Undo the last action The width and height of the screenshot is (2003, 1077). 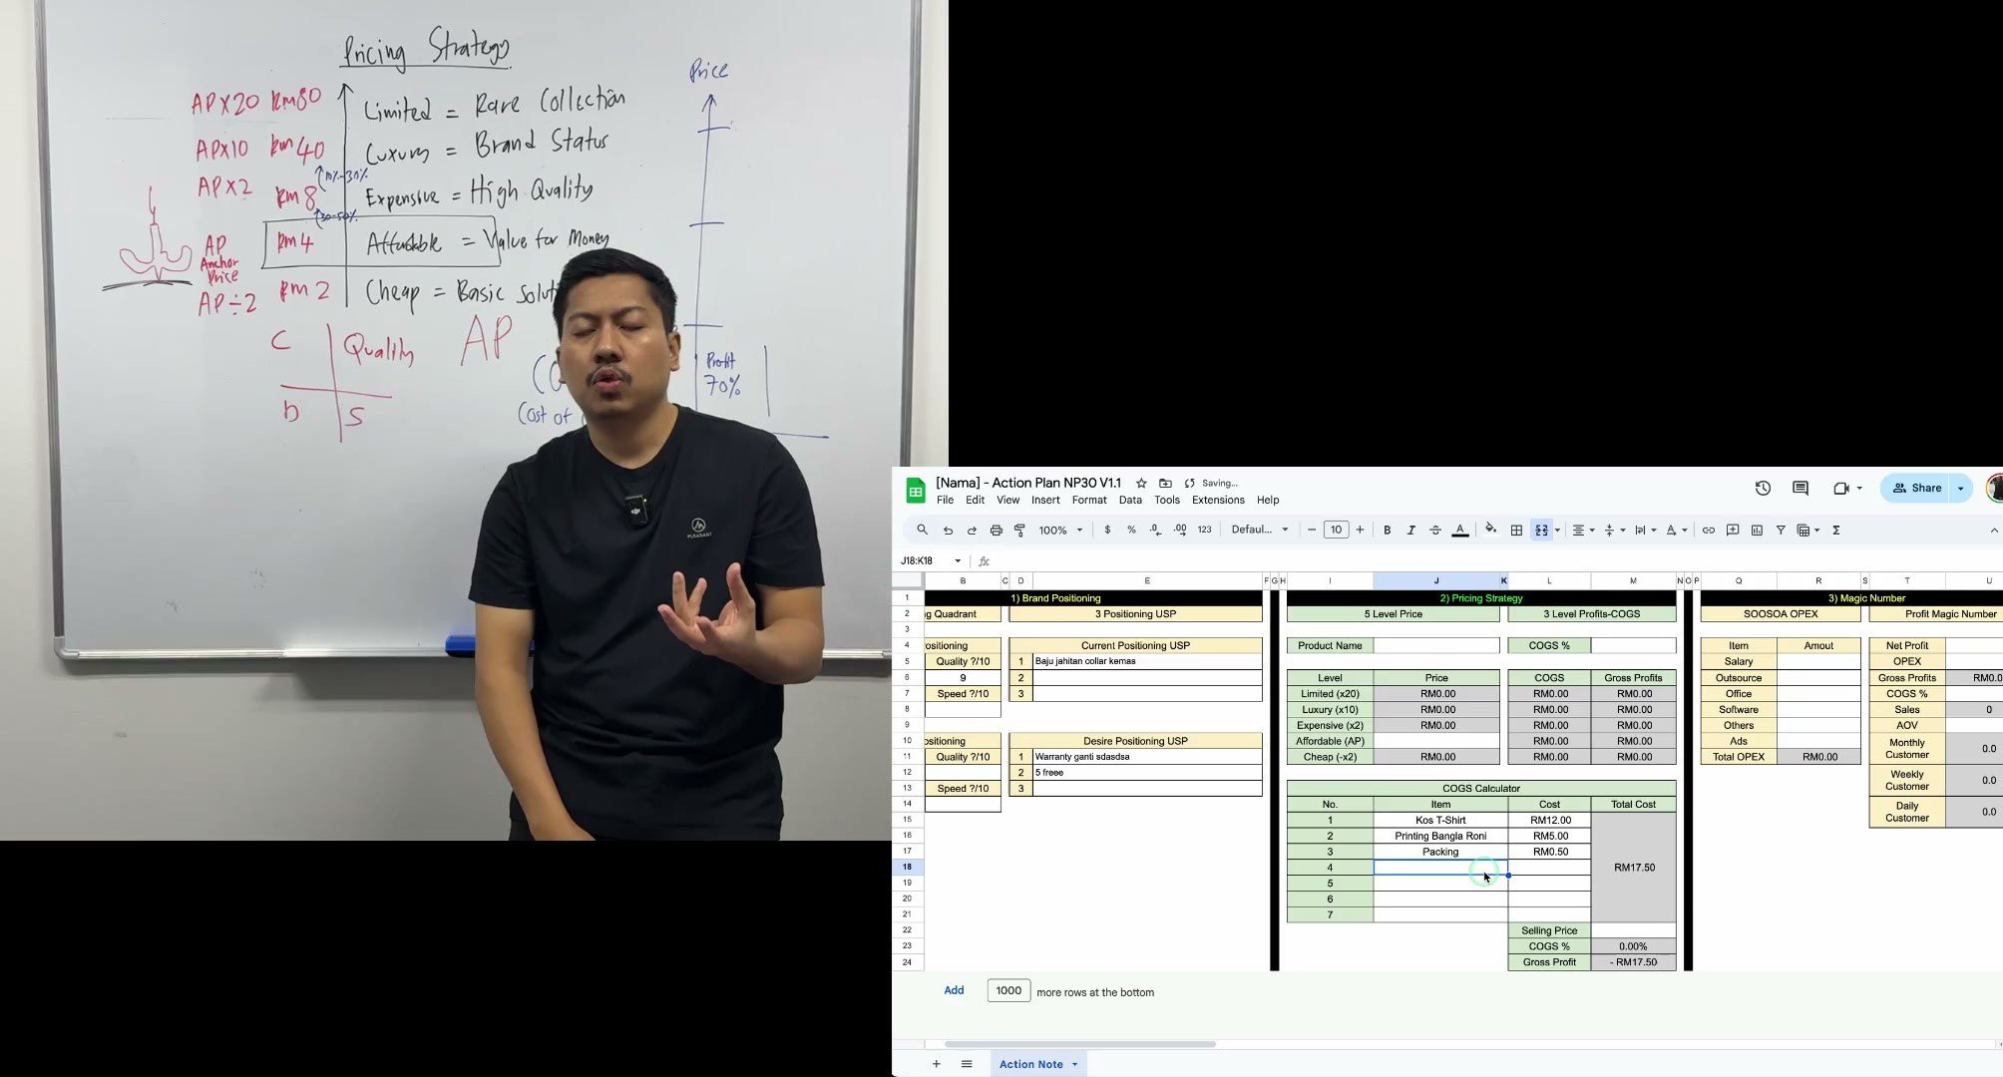click(x=948, y=531)
